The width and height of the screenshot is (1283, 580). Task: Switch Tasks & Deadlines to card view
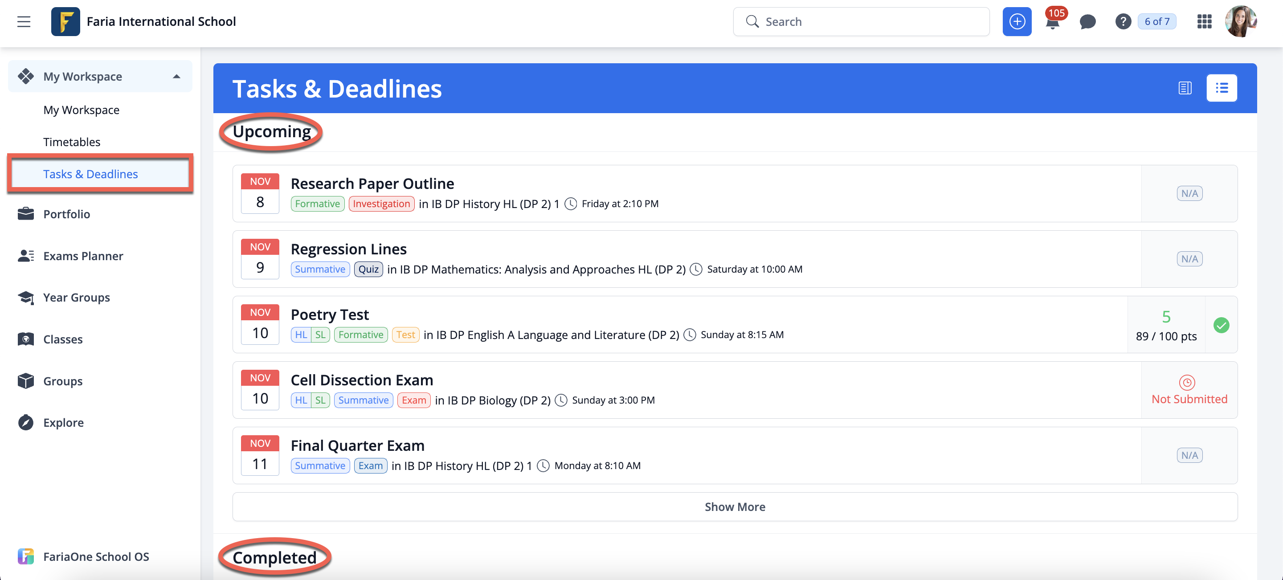point(1185,88)
